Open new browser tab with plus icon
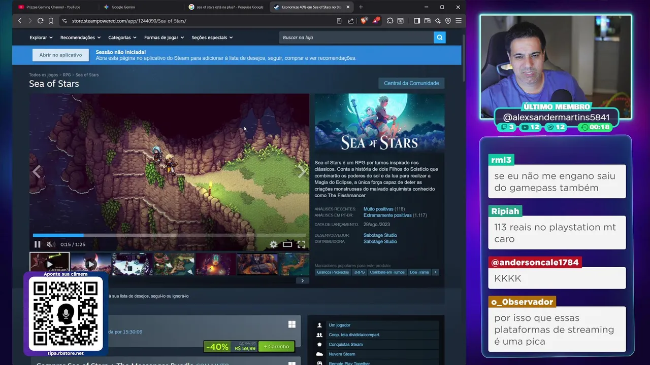This screenshot has height=365, width=650. pyautogui.click(x=361, y=7)
